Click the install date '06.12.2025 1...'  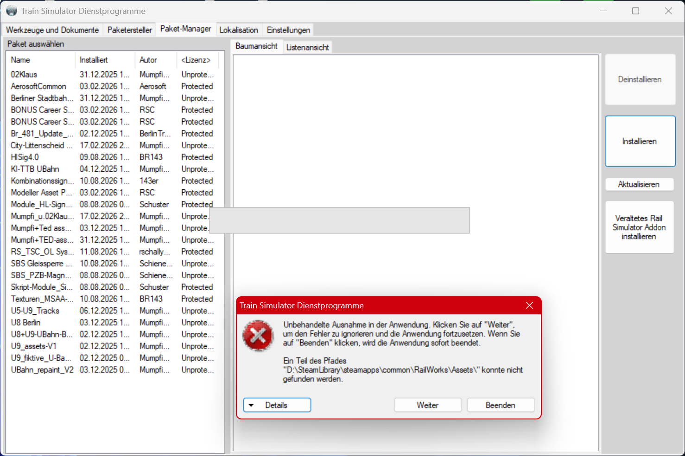(x=105, y=311)
